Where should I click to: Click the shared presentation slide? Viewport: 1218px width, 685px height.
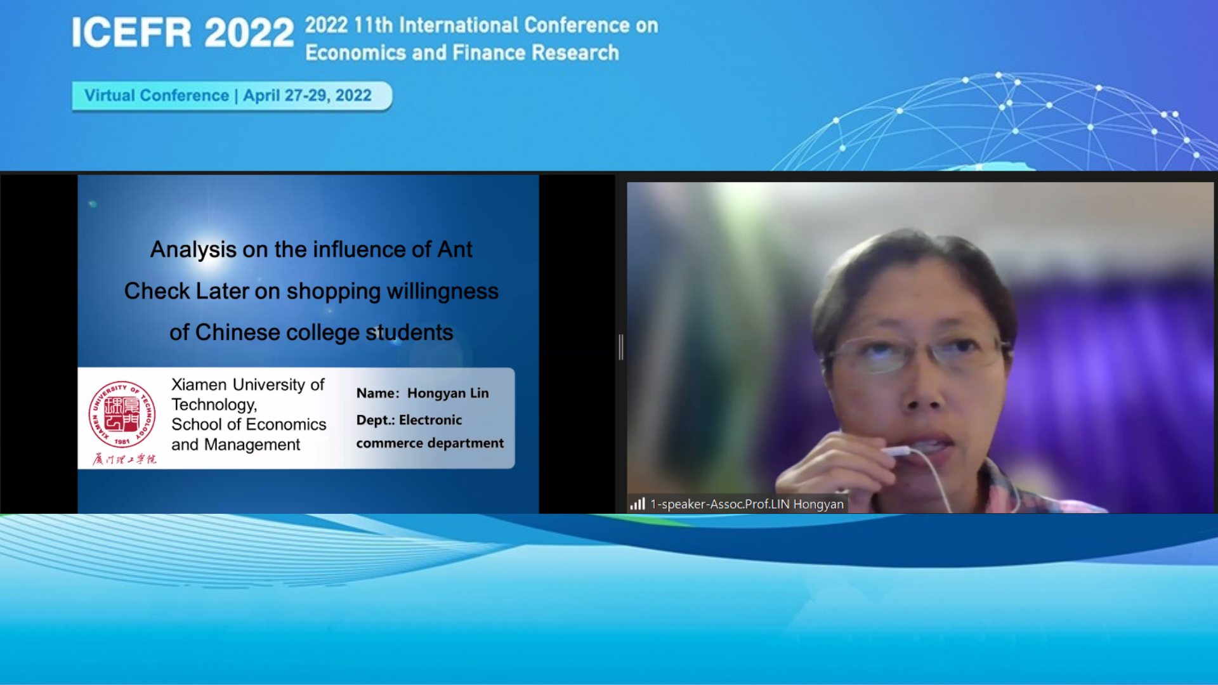point(308,344)
